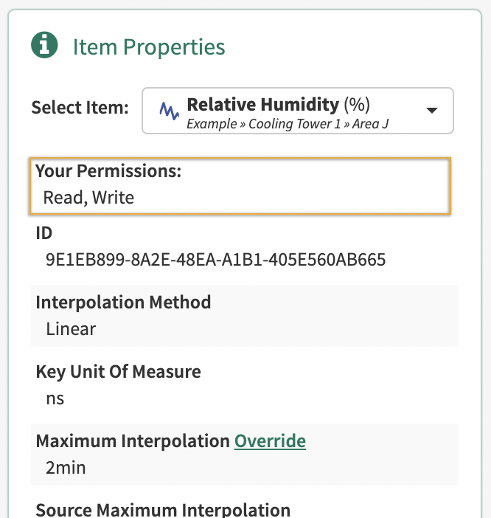Click the Override link next to Maximum Interpolation
Viewport: 491px width, 518px height.
tap(270, 441)
